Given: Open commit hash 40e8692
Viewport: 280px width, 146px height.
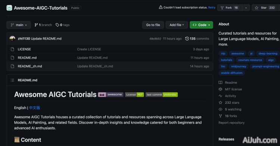Looking at the screenshot, I should click(x=155, y=38).
